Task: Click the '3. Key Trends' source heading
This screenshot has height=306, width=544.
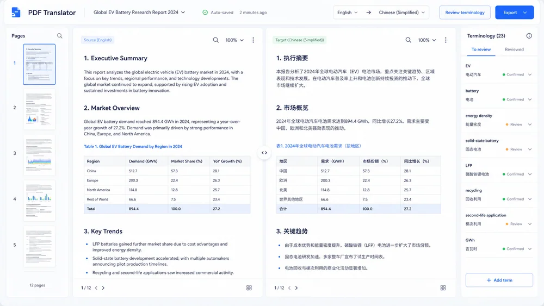Action: pos(103,231)
